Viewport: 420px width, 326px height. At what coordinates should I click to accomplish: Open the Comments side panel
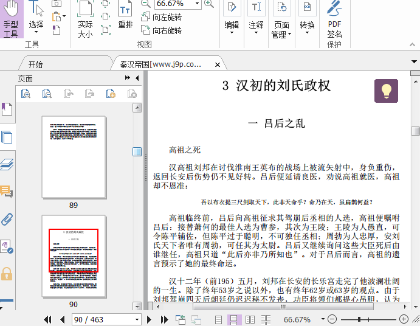tap(7, 192)
